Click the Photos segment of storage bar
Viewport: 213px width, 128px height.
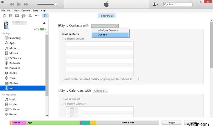click(x=19, y=123)
